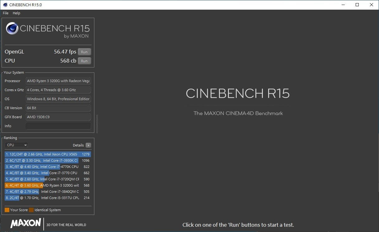Viewport: 379px width, 232px height.
Task: Select ranking row Intel Core i7-4770K
Action: 48,167
